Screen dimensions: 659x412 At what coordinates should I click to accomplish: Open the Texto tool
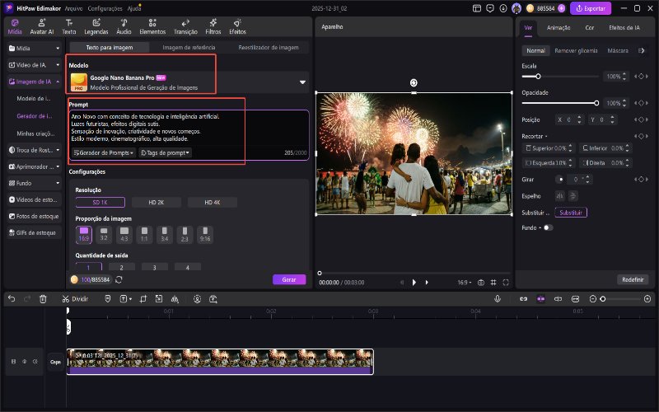[69, 26]
